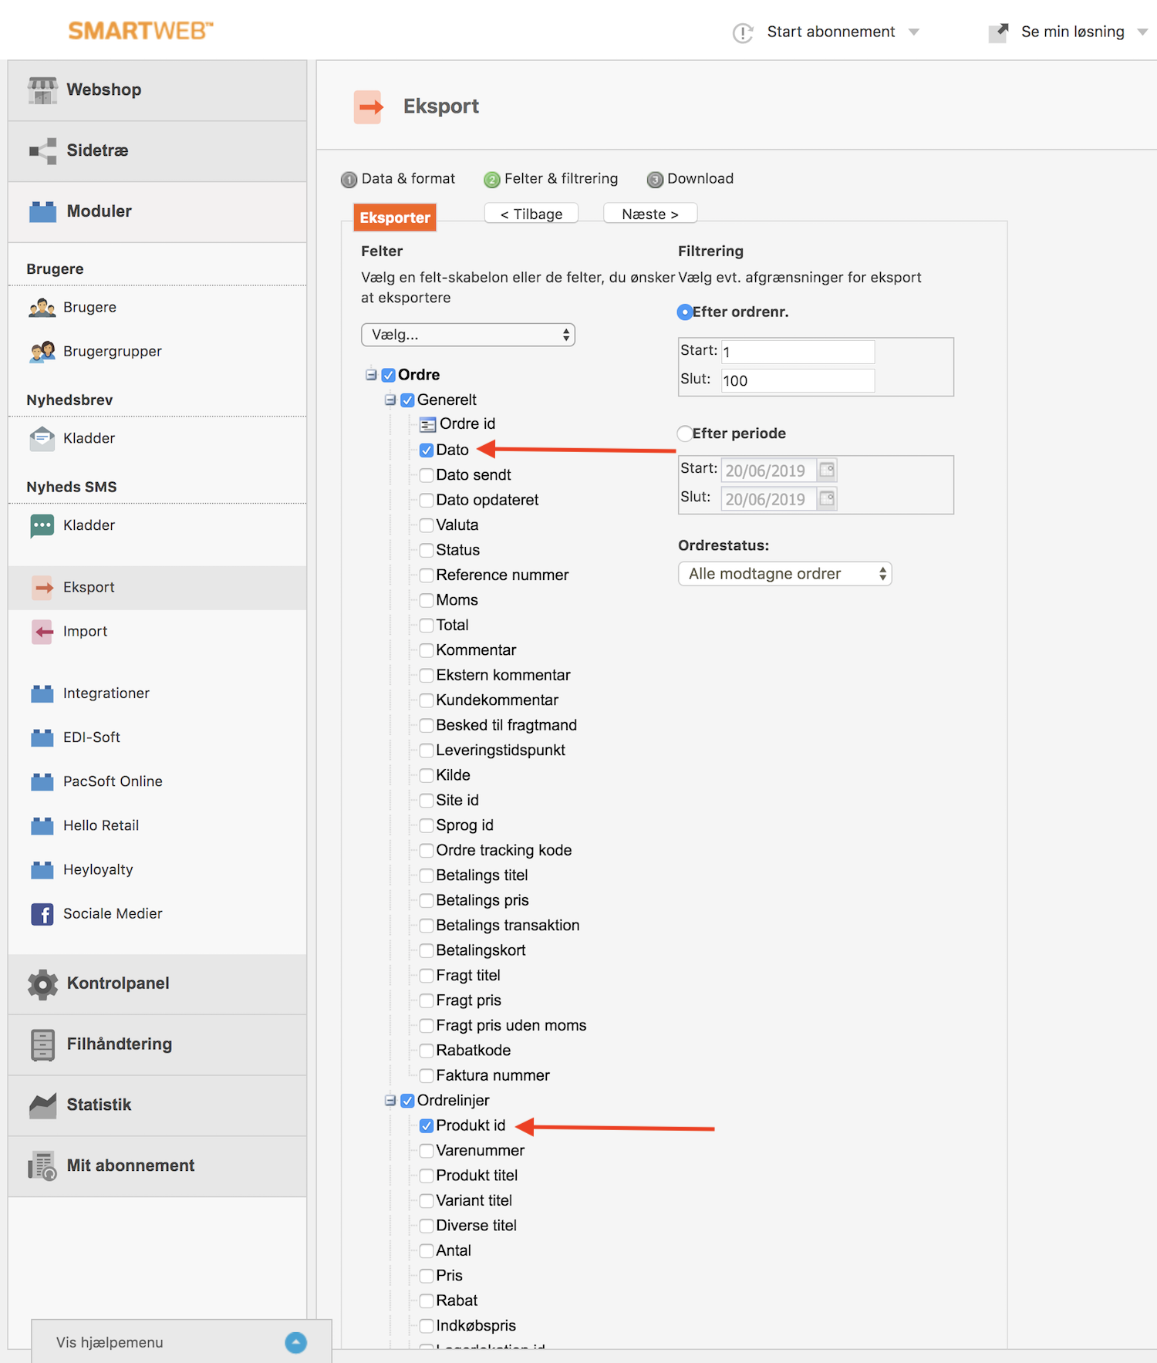Click the Kontrolpanel gear icon
The width and height of the screenshot is (1157, 1363).
pyautogui.click(x=42, y=984)
